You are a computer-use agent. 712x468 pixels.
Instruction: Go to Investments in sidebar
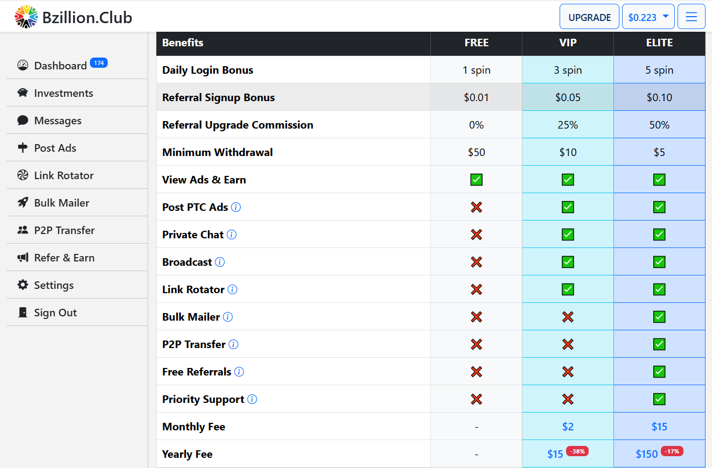click(x=63, y=93)
